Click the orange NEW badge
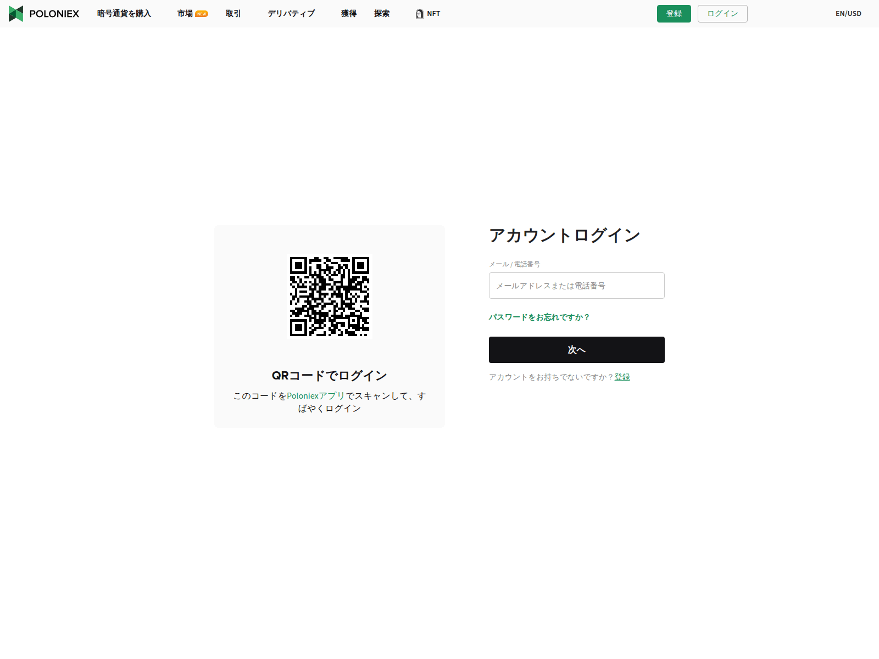The image size is (879, 659). [x=202, y=14]
